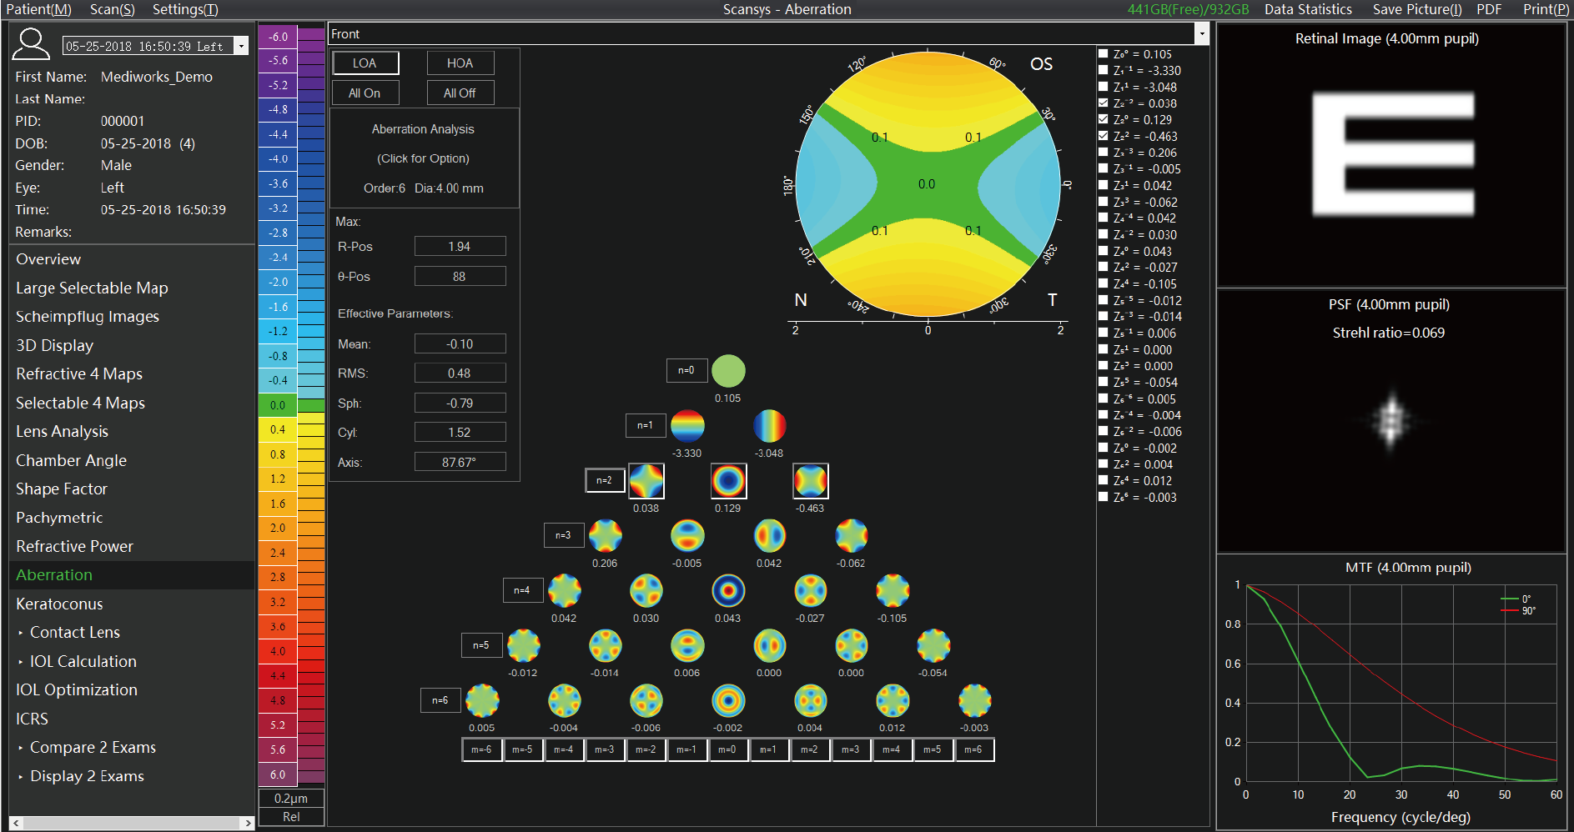Click the patient profile icon

click(x=31, y=44)
